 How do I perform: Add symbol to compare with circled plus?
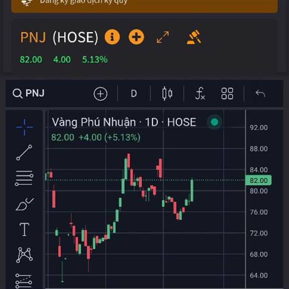pos(101,94)
